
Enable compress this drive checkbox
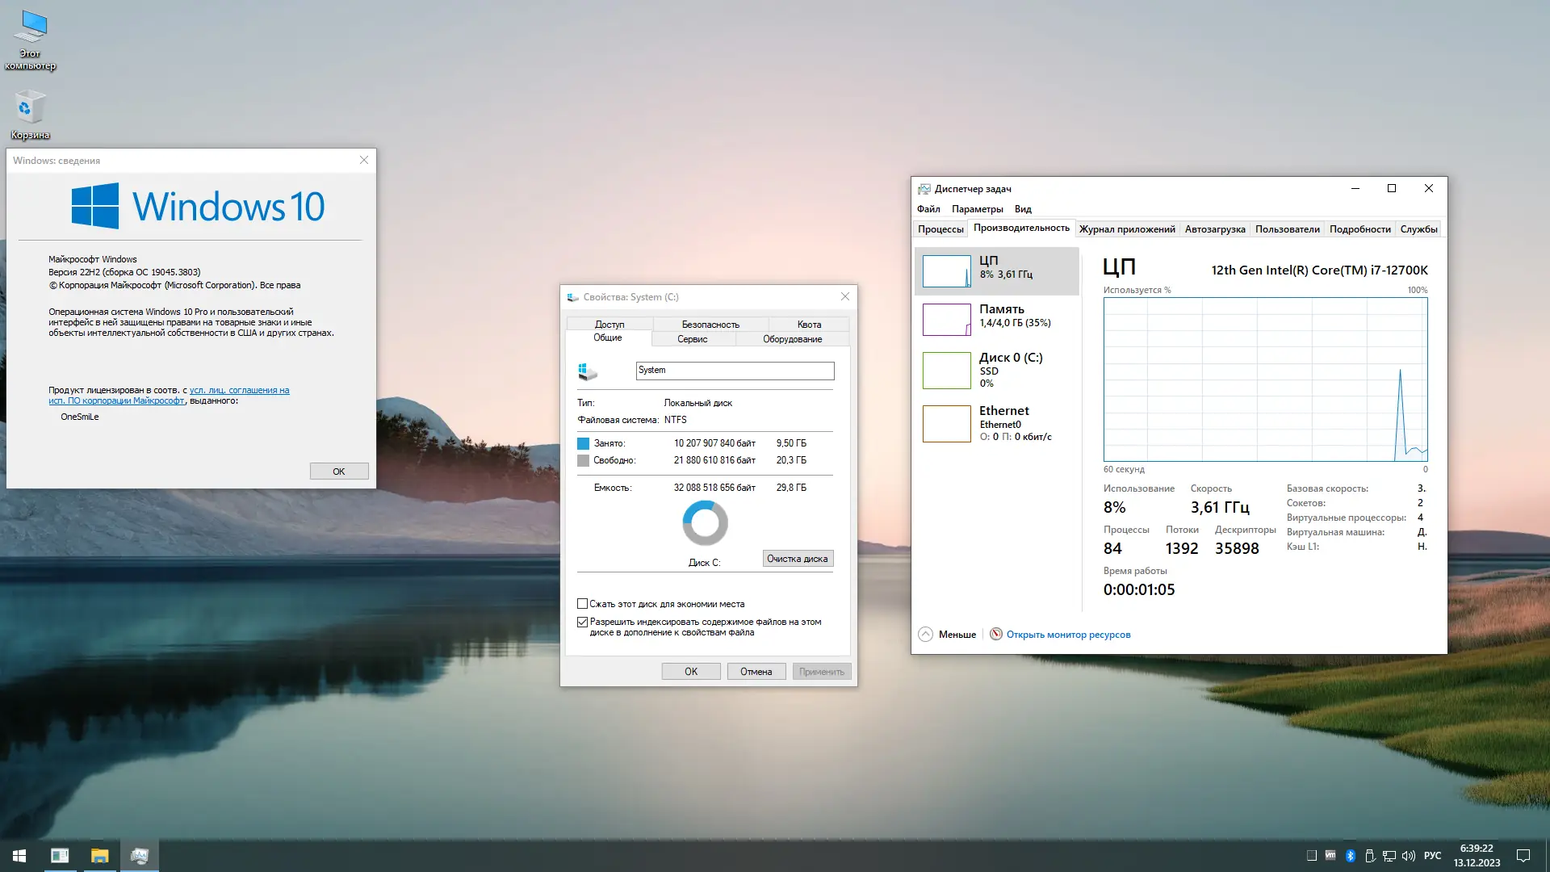582,604
